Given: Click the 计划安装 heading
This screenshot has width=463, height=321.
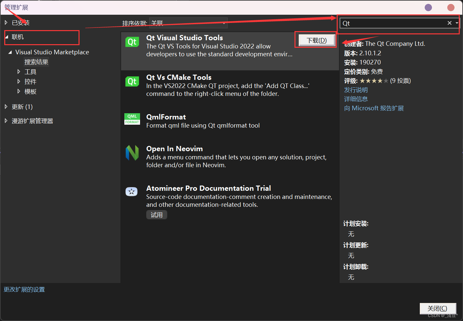Looking at the screenshot, I should click(x=356, y=223).
